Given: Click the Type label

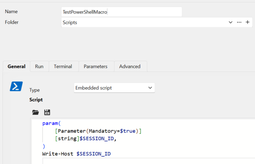Looking at the screenshot, I should (34, 90).
